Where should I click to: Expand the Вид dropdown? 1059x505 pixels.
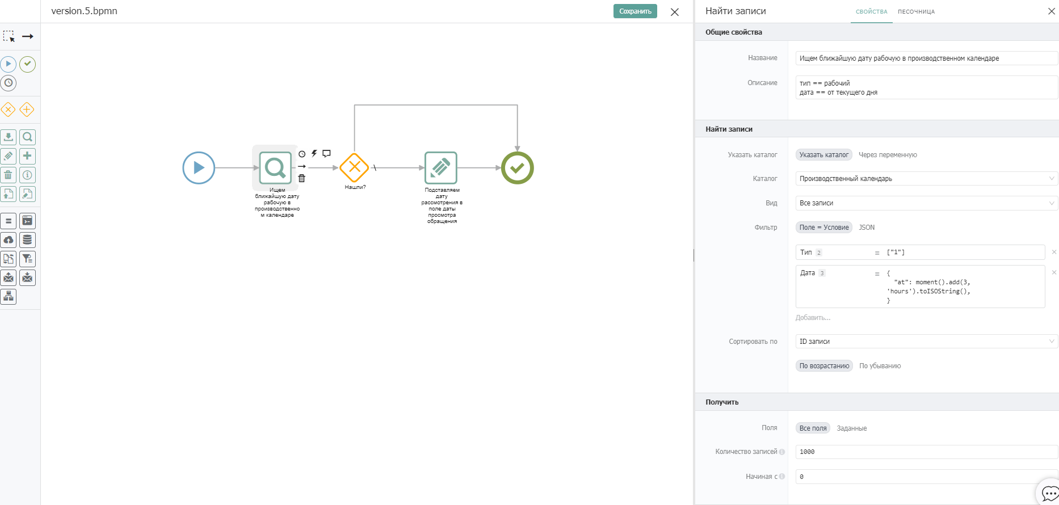(927, 203)
